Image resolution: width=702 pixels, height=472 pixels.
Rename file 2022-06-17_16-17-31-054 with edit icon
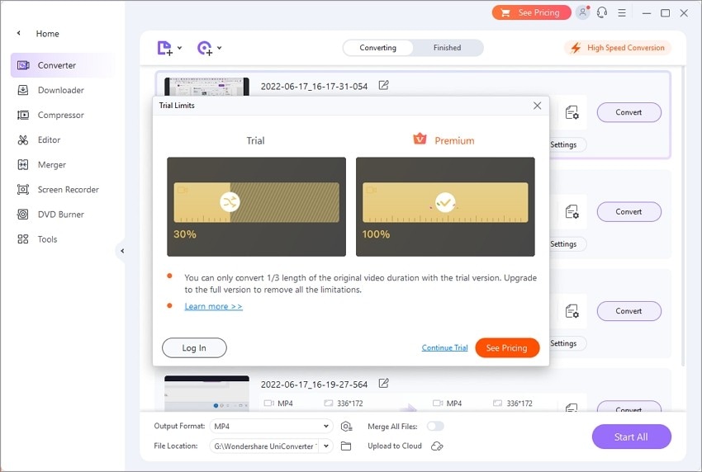[x=384, y=86]
